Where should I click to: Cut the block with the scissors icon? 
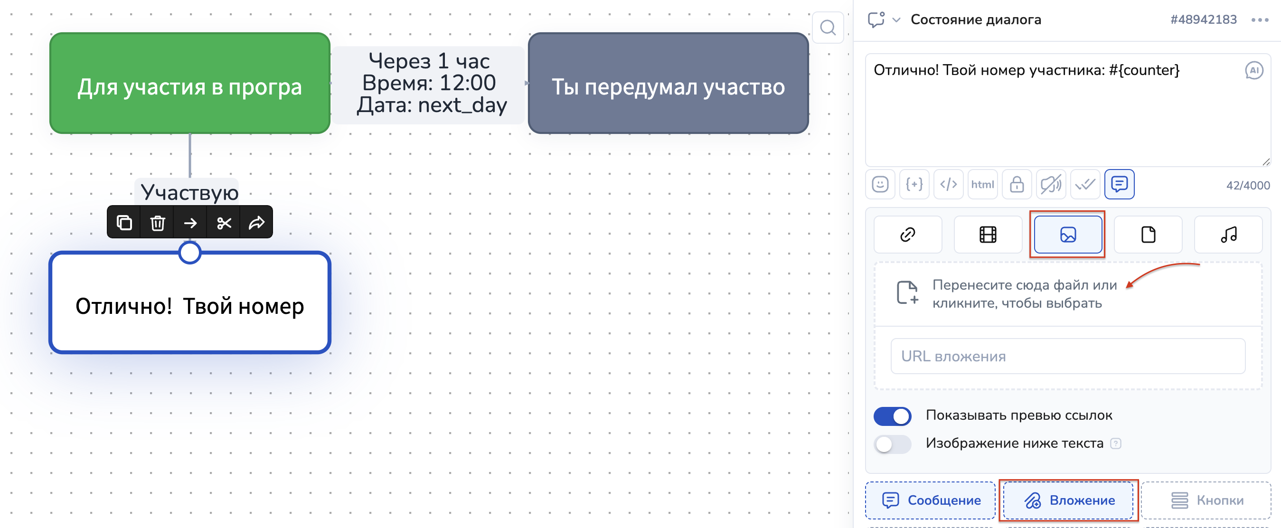pyautogui.click(x=224, y=223)
